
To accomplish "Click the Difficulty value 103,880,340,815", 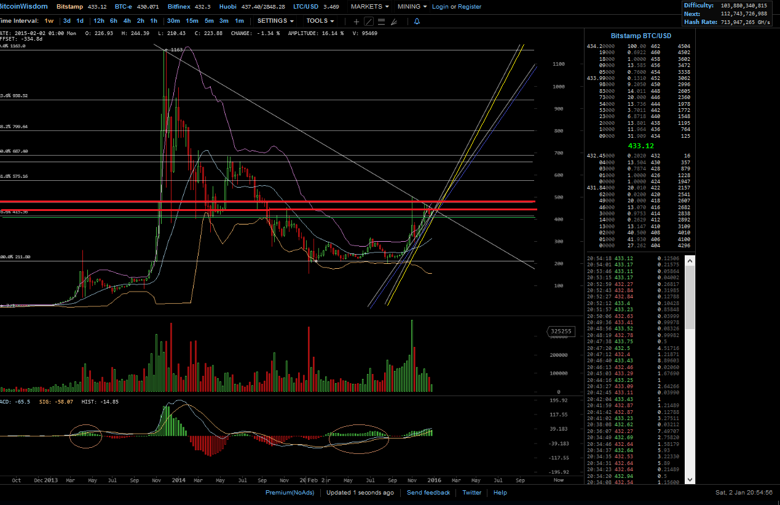I will (x=744, y=5).
